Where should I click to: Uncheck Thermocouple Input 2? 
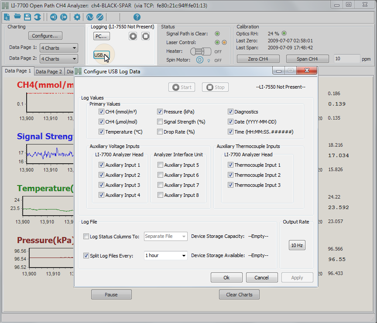[230, 175]
